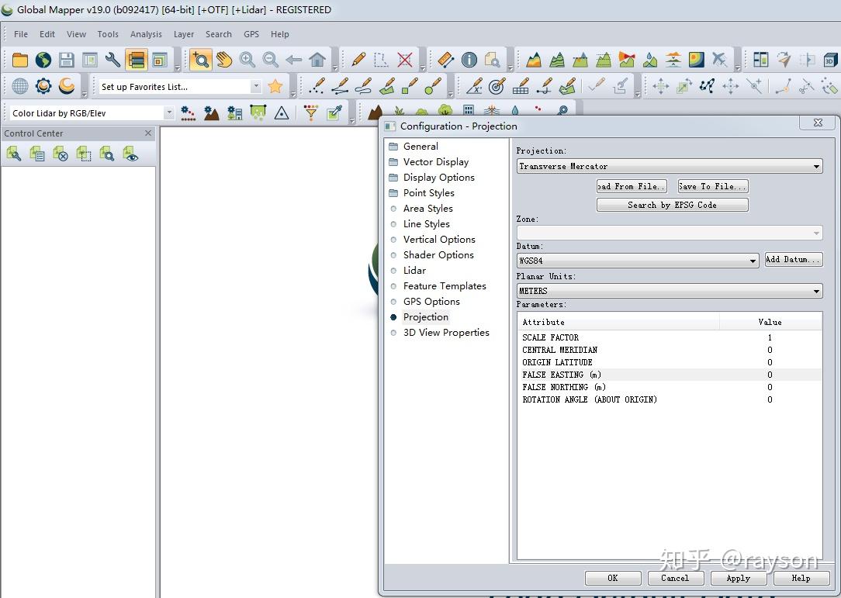The height and width of the screenshot is (598, 841).
Task: Click the layer-with-wrench options icon in Control Center
Action: coord(14,154)
